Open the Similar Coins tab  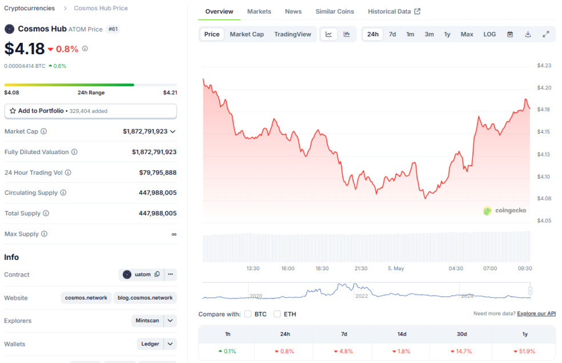click(x=335, y=11)
